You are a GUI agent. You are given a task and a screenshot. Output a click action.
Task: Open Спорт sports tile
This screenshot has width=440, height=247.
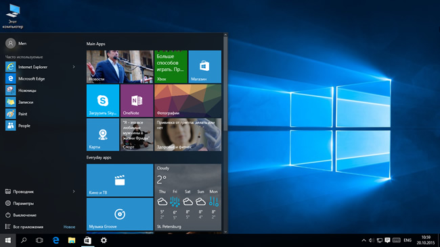tap(137, 134)
